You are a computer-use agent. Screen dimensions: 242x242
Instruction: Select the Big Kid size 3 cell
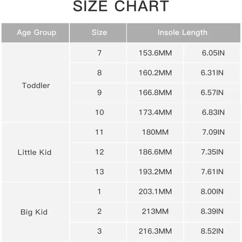99,231
